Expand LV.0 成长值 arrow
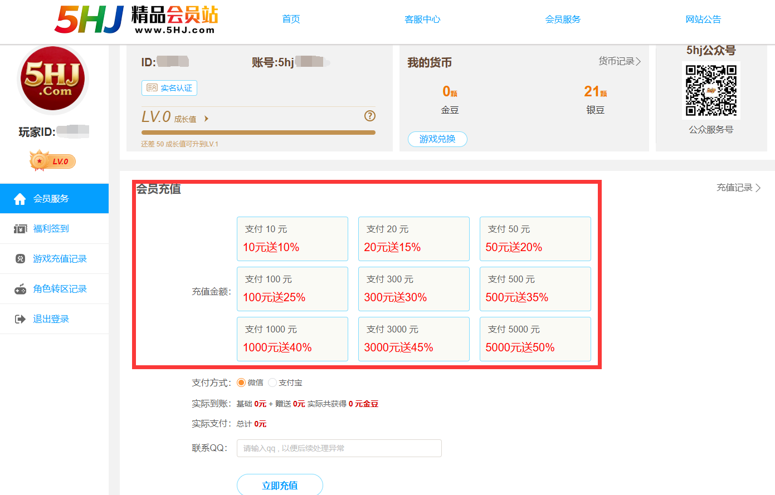Screen dimensions: 775x495 [207, 119]
